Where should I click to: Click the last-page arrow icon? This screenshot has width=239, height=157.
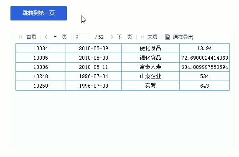[142, 37]
